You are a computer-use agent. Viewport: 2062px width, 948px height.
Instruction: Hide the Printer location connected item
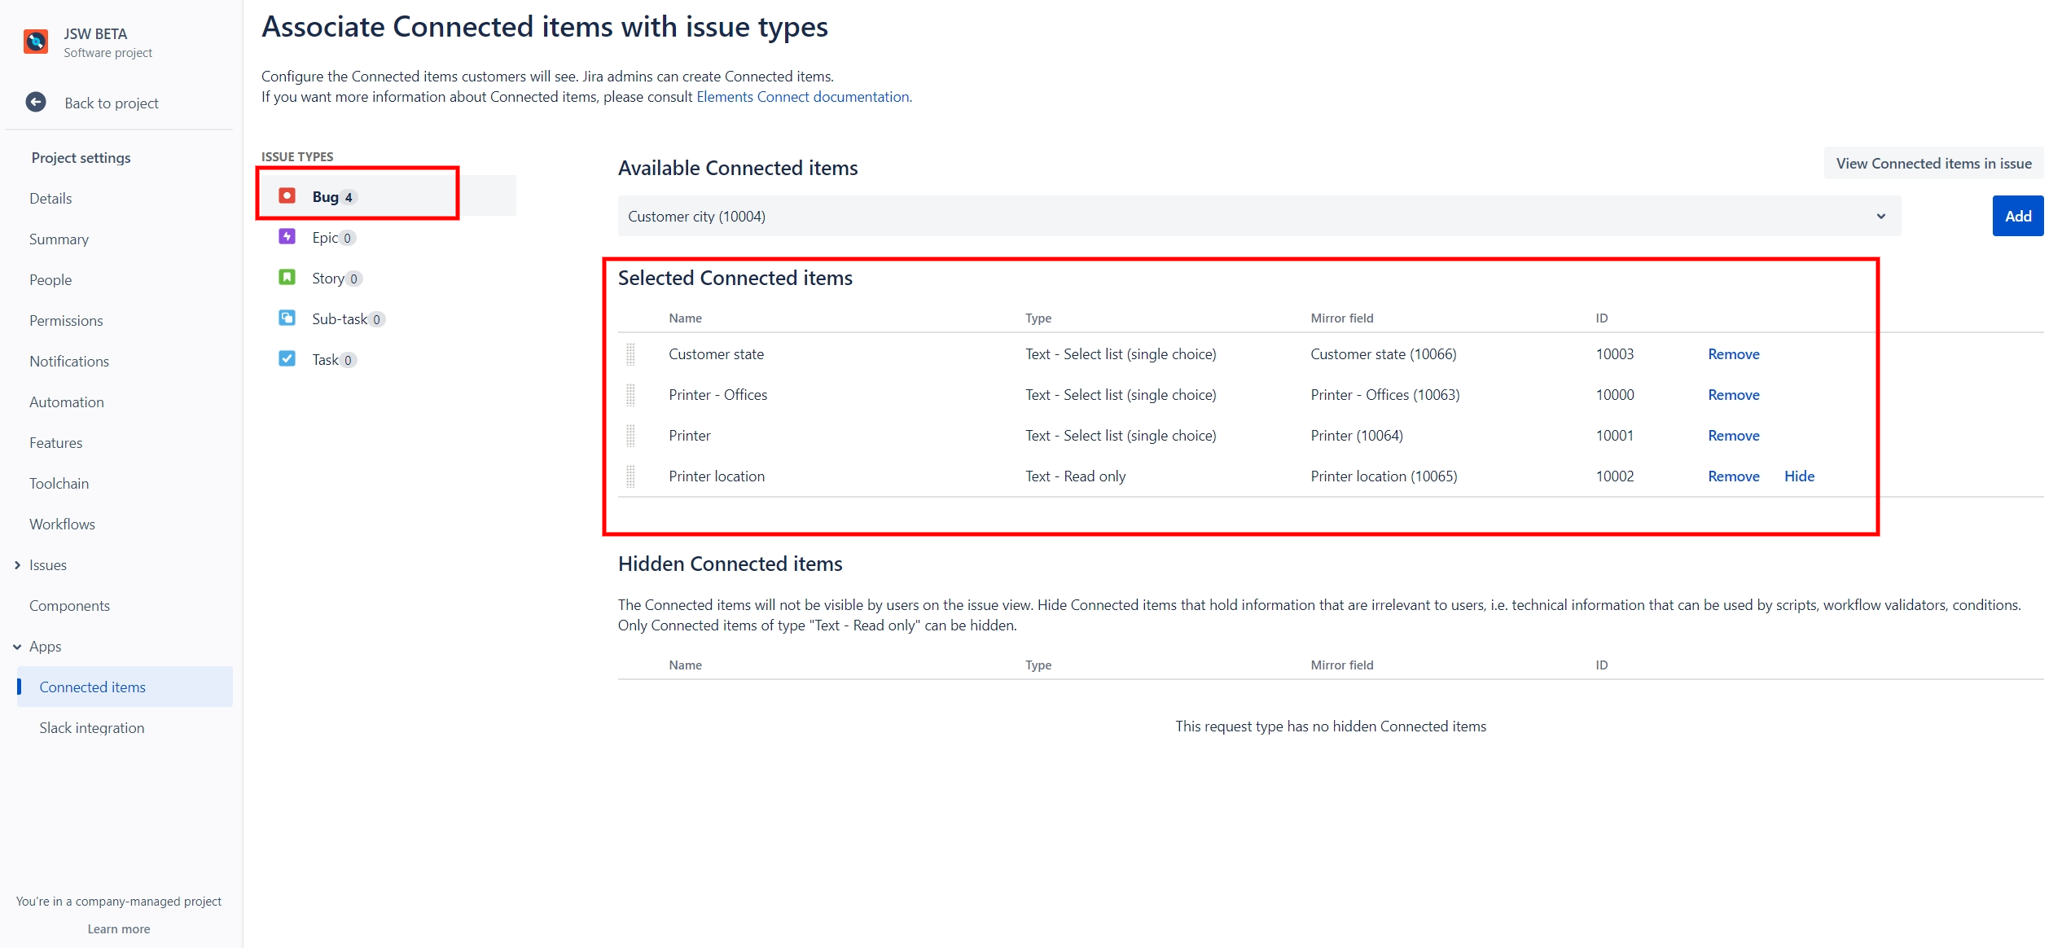1799,476
